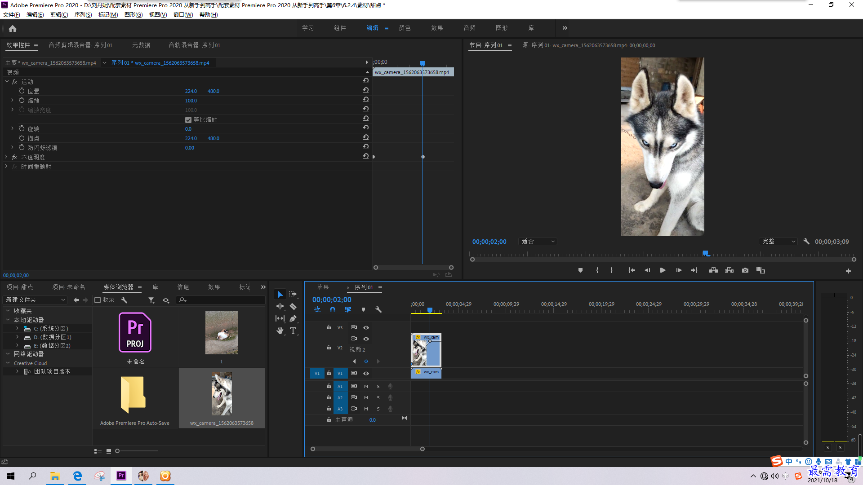863x485 pixels.
Task: Toggle track lock for V2
Action: point(329,348)
